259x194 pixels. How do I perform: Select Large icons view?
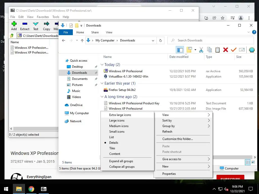click(127, 120)
